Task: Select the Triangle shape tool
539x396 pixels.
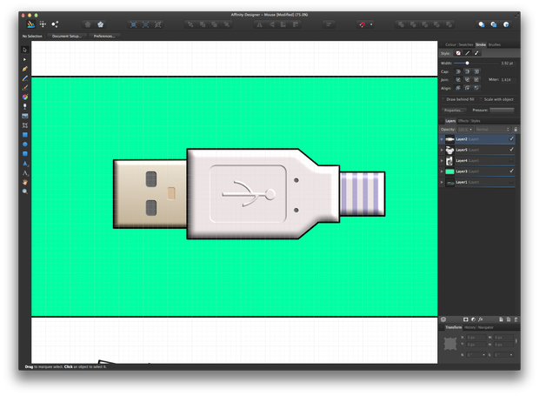Action: pyautogui.click(x=24, y=164)
